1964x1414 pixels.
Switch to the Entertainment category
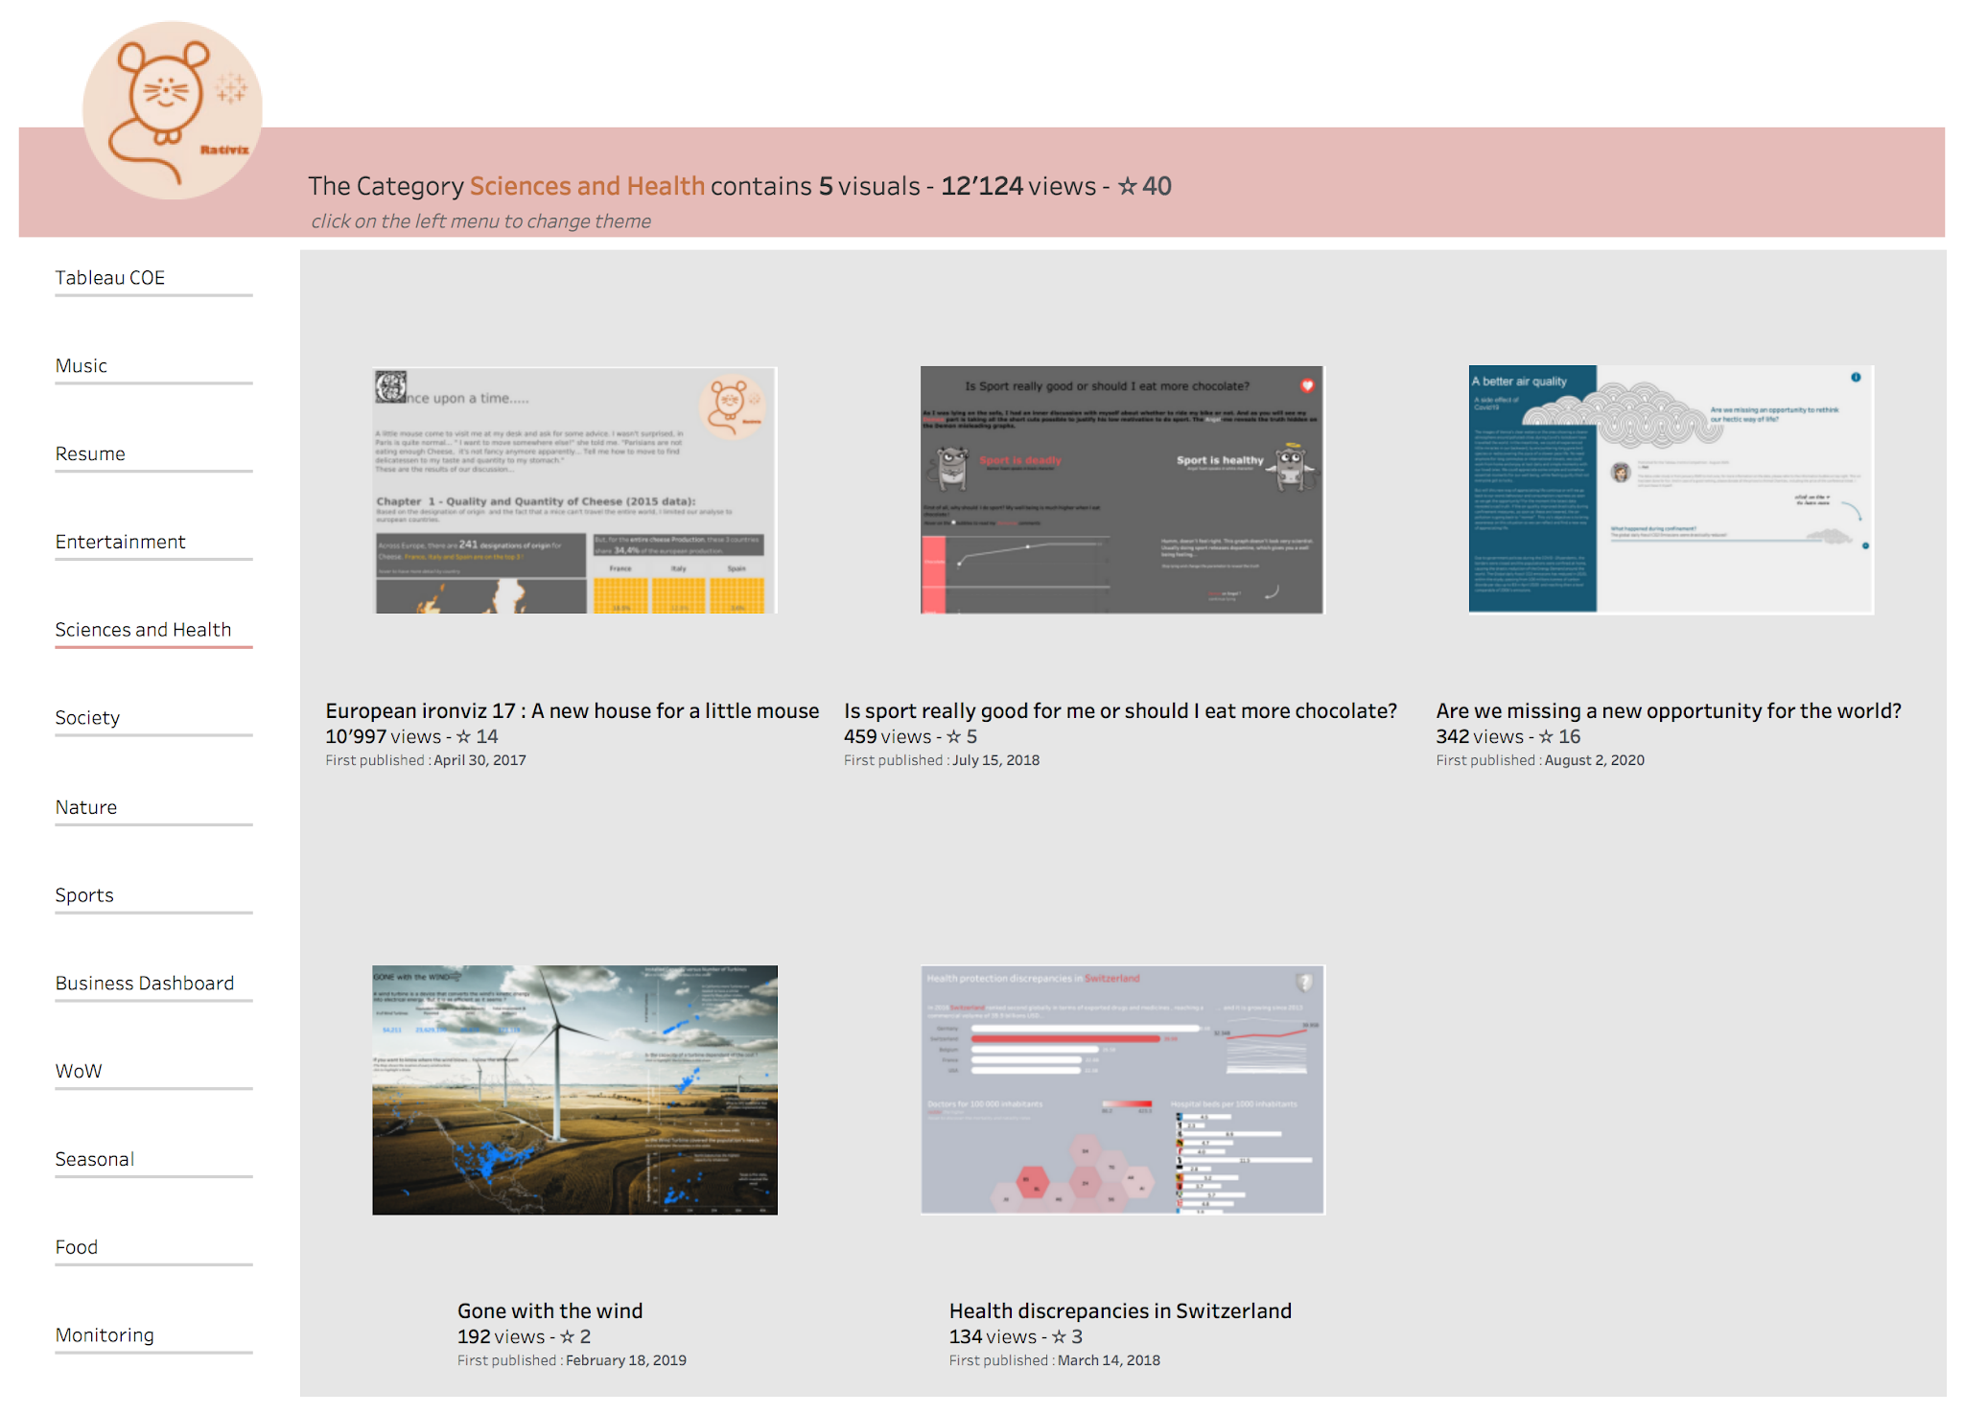point(120,543)
